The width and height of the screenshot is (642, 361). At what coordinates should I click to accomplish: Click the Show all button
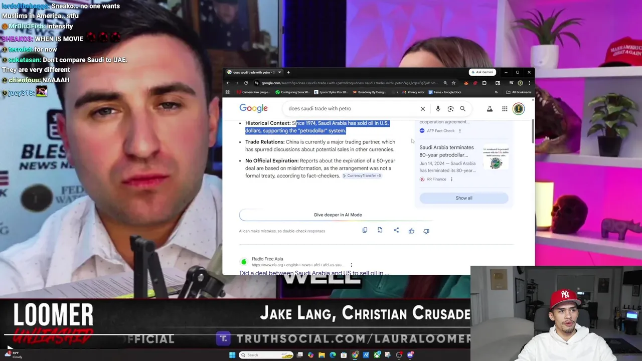click(x=464, y=198)
